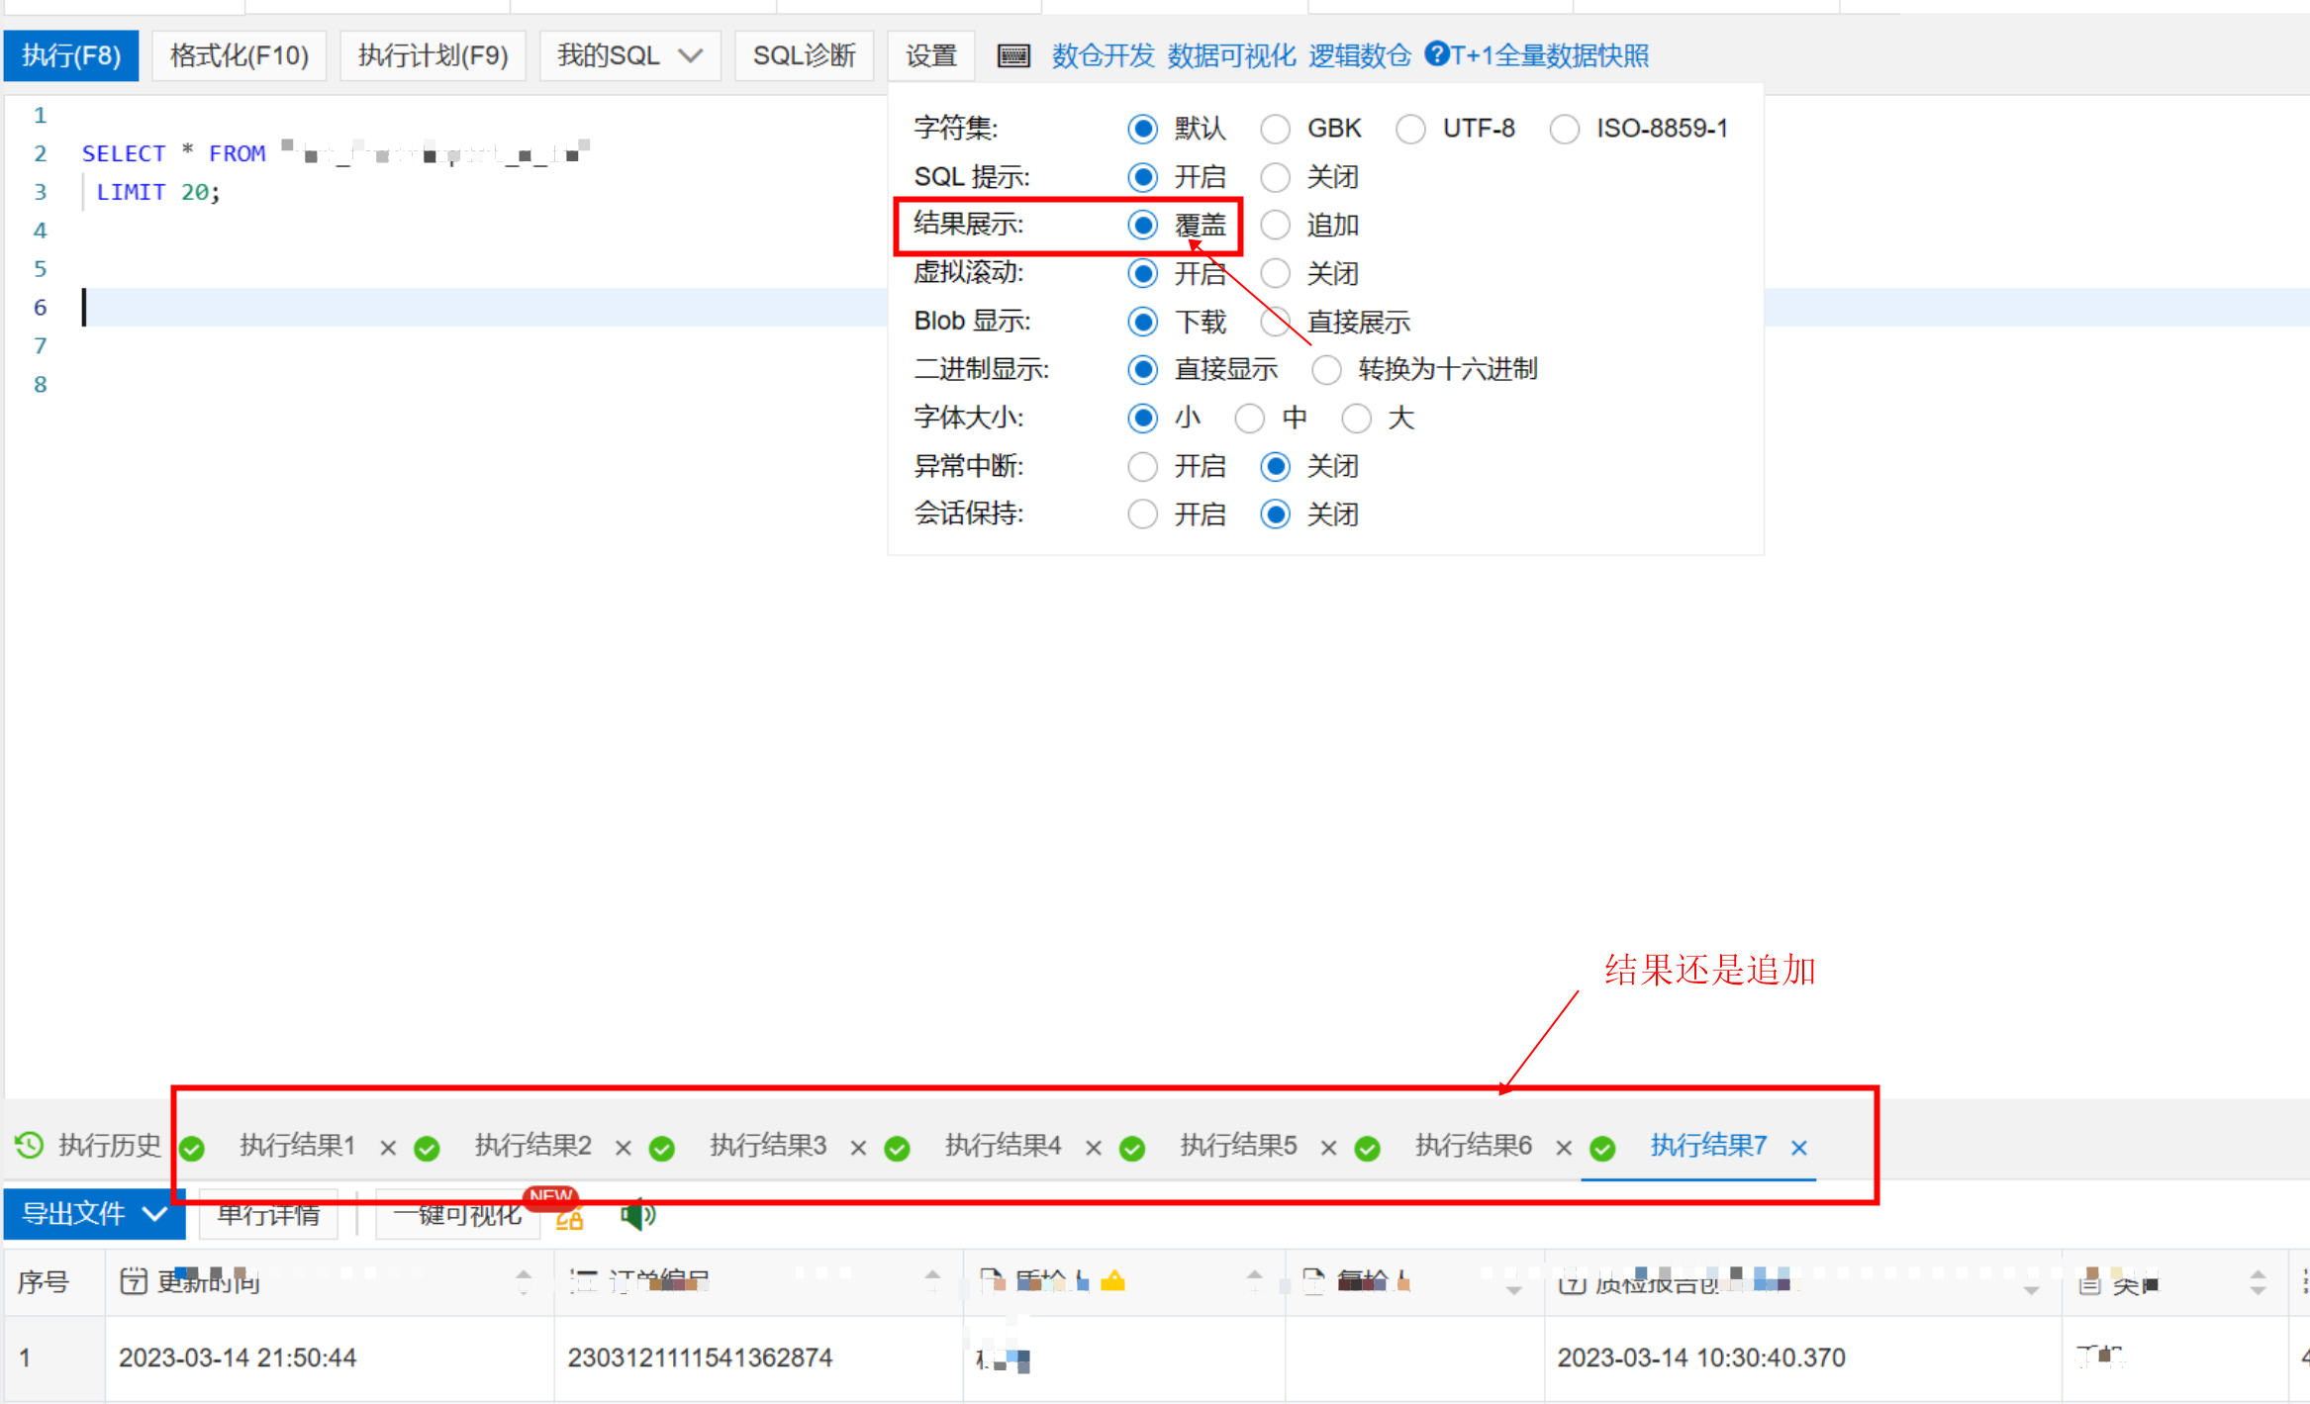Switch to the 执行结果5 tab

tap(1237, 1146)
